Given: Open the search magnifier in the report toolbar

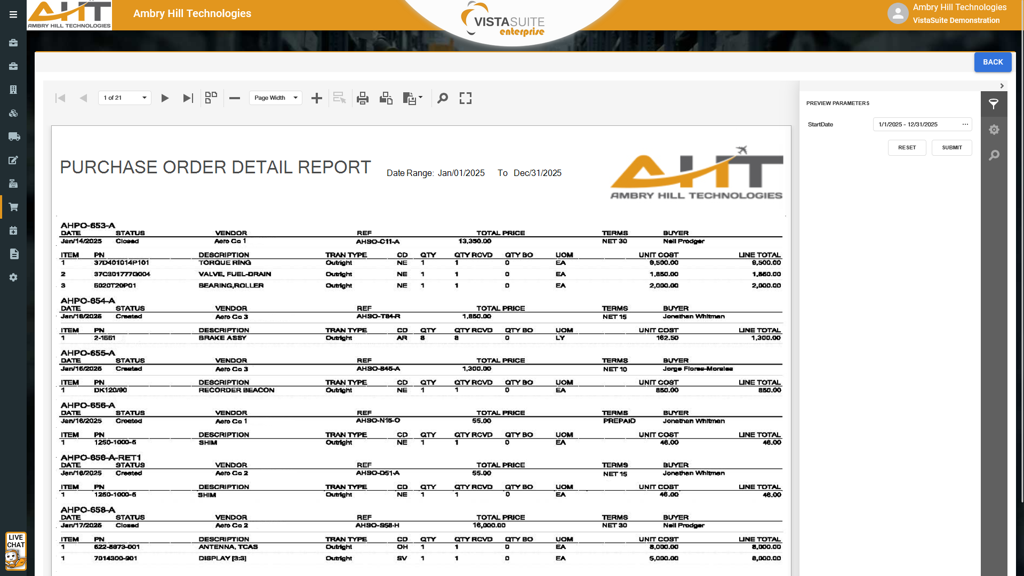Looking at the screenshot, I should (x=443, y=98).
